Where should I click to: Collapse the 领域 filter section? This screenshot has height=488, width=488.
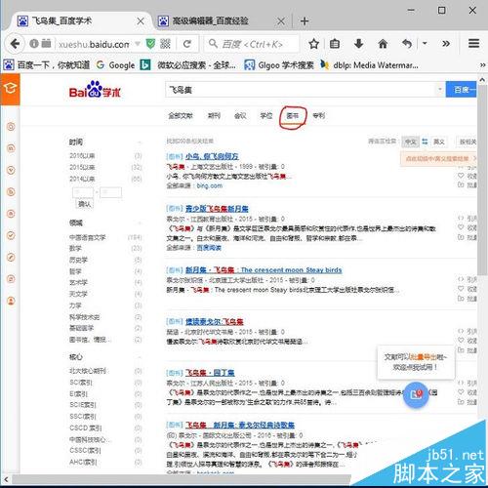tap(140, 224)
